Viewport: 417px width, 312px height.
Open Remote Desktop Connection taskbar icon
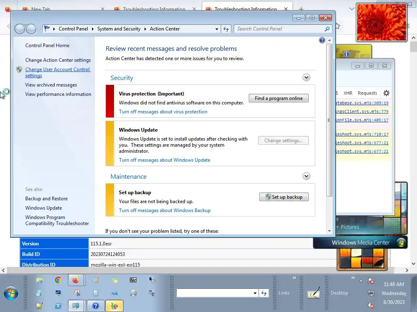click(152, 280)
